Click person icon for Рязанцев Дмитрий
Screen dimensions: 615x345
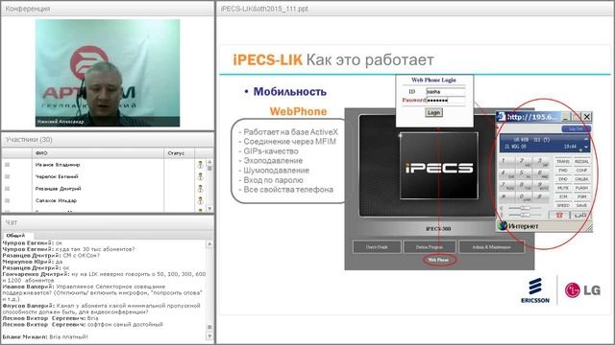(201, 189)
